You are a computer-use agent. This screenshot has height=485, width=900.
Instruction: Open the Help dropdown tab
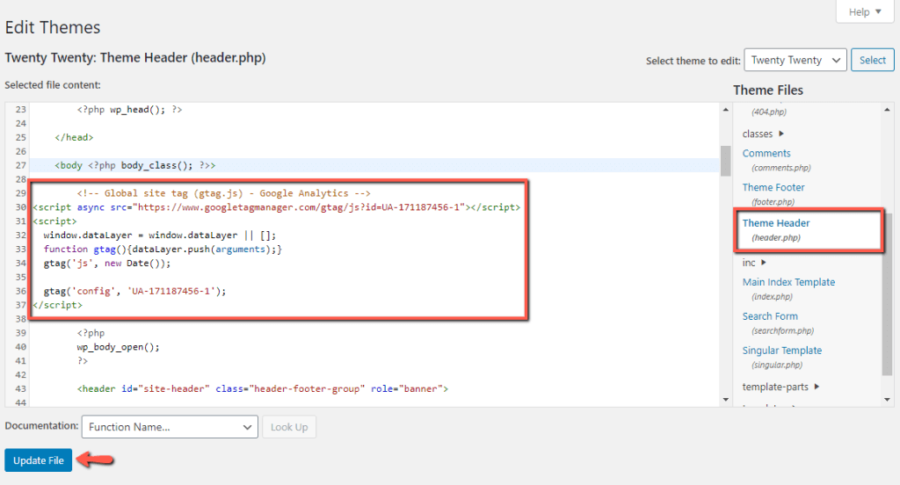pyautogui.click(x=865, y=11)
